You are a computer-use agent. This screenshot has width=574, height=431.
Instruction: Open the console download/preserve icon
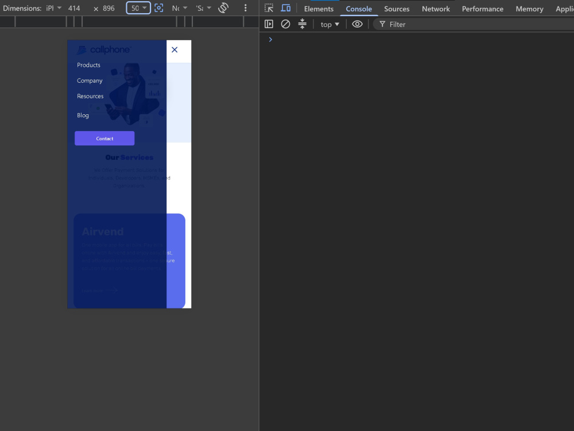[x=302, y=24]
